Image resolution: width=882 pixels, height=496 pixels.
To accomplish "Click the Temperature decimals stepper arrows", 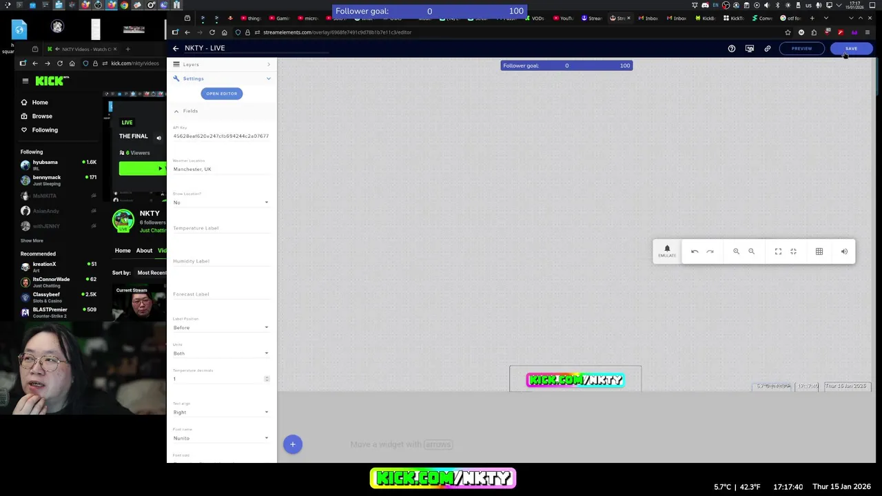I will 267,379.
